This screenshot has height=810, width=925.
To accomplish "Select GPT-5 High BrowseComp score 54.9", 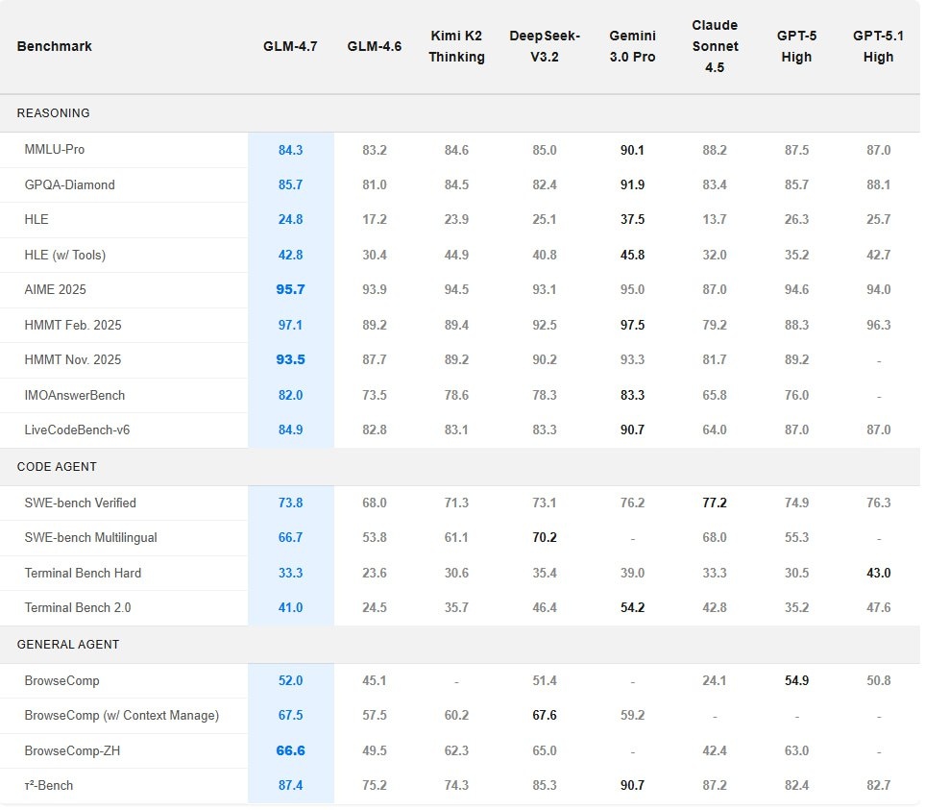I will pos(796,680).
